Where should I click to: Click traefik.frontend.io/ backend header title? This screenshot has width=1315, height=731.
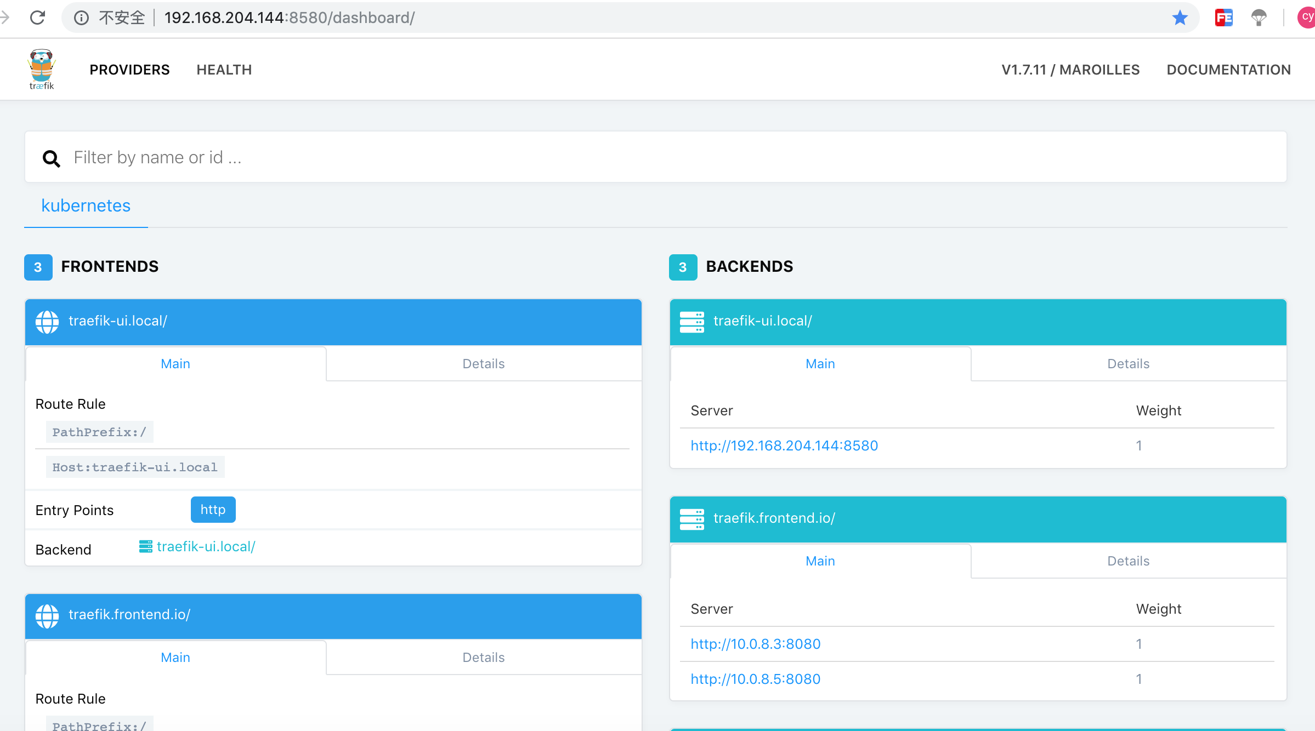[x=774, y=518]
